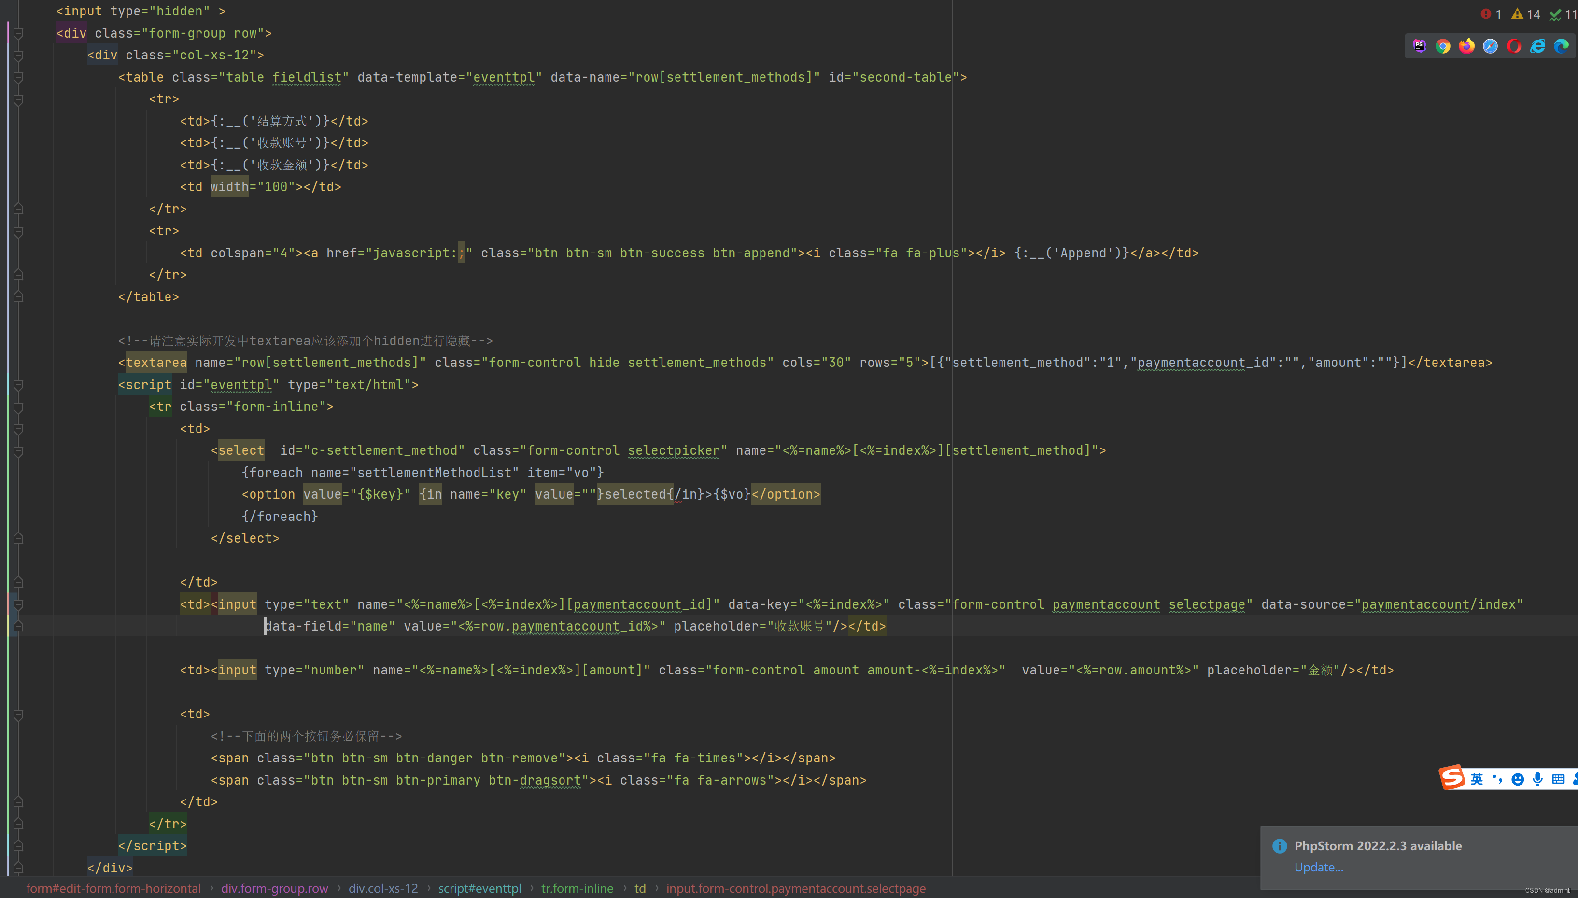
Task: Click the highlighted </option> closing tag
Action: pos(786,495)
